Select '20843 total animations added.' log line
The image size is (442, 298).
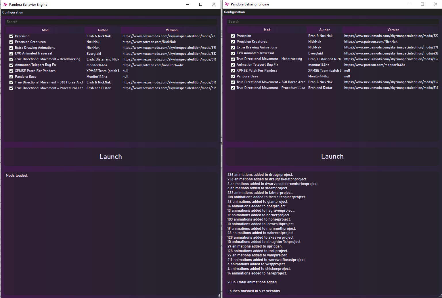[252, 282]
